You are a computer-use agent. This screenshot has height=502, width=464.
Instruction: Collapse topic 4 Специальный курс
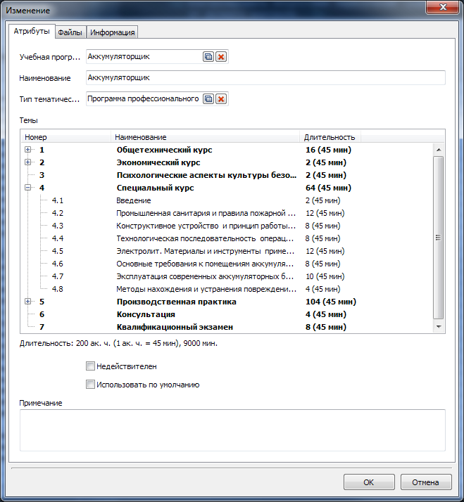[x=28, y=188]
